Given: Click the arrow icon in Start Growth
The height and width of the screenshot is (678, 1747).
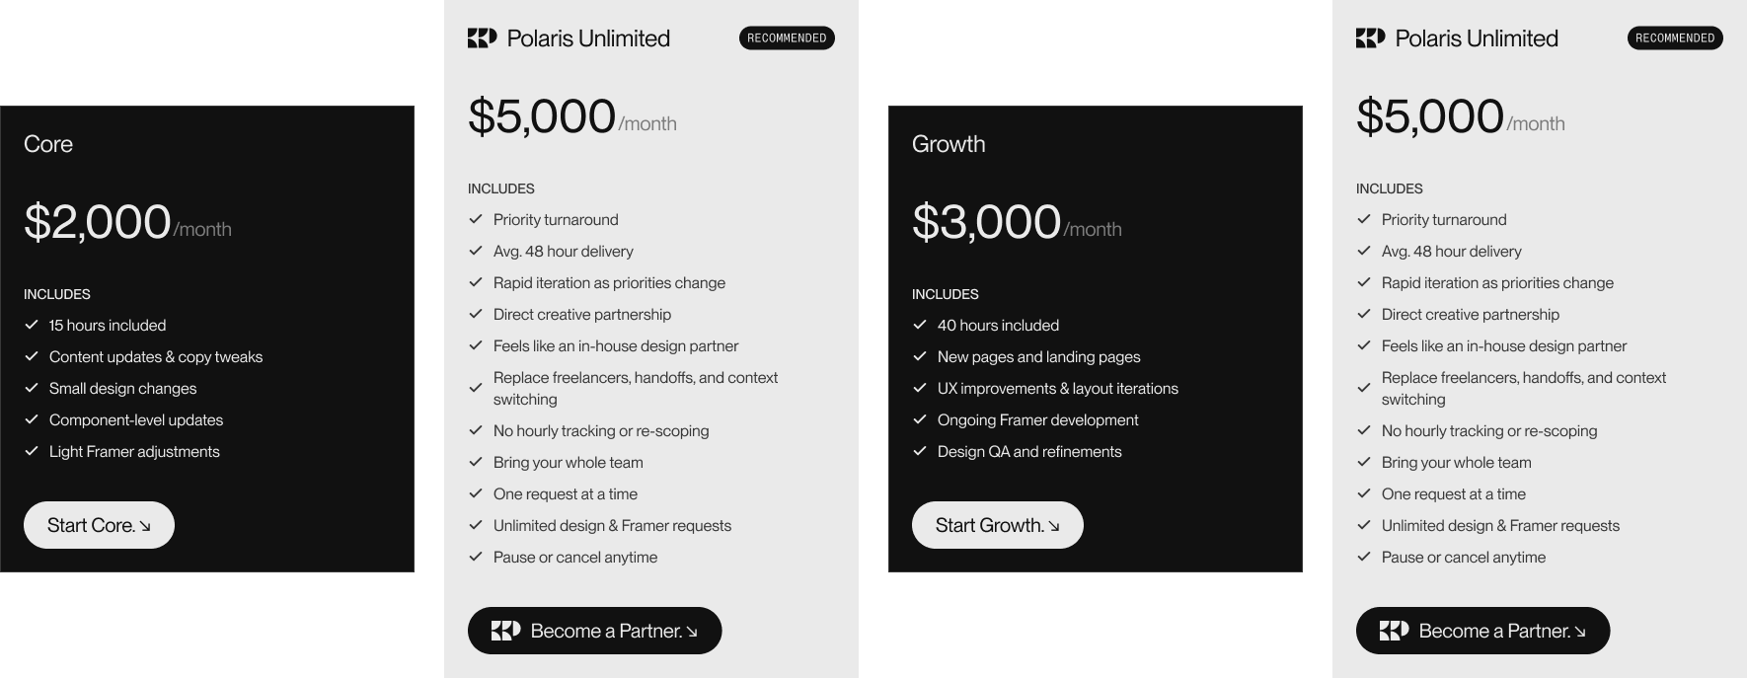Looking at the screenshot, I should click(1054, 526).
